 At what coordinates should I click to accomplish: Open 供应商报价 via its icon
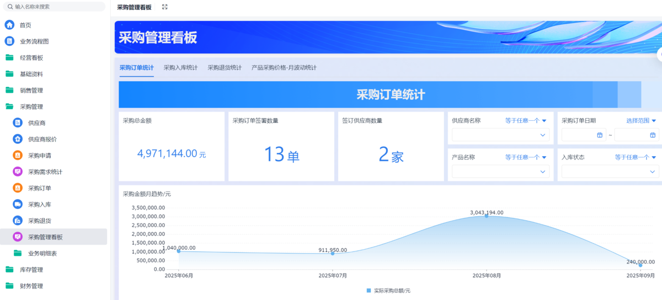coord(18,139)
